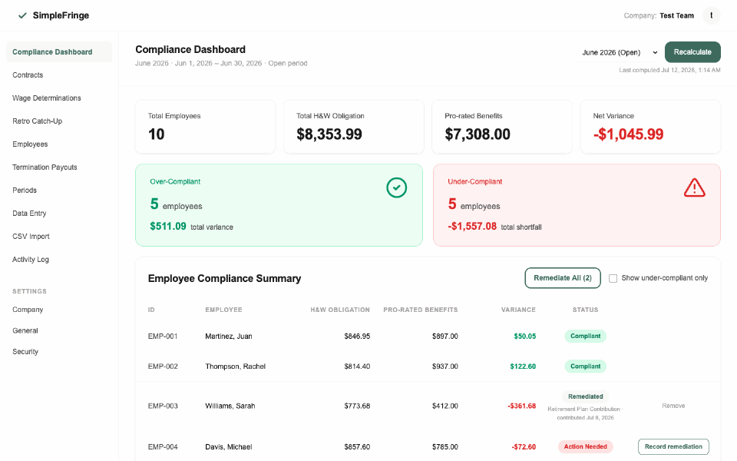View the Activity Log
This screenshot has width=737, height=461.
tap(31, 259)
